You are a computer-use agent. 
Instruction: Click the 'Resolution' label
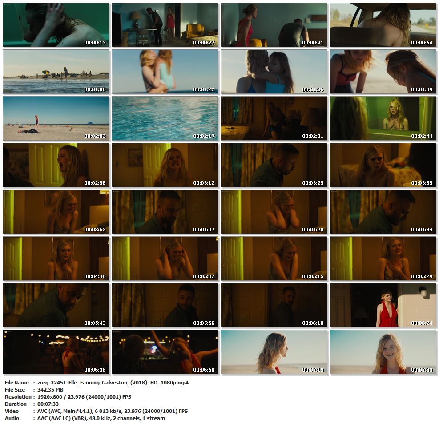point(18,397)
